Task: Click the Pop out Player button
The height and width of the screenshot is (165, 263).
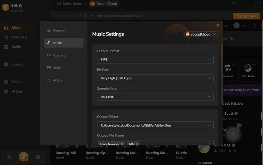Action: click(246, 16)
